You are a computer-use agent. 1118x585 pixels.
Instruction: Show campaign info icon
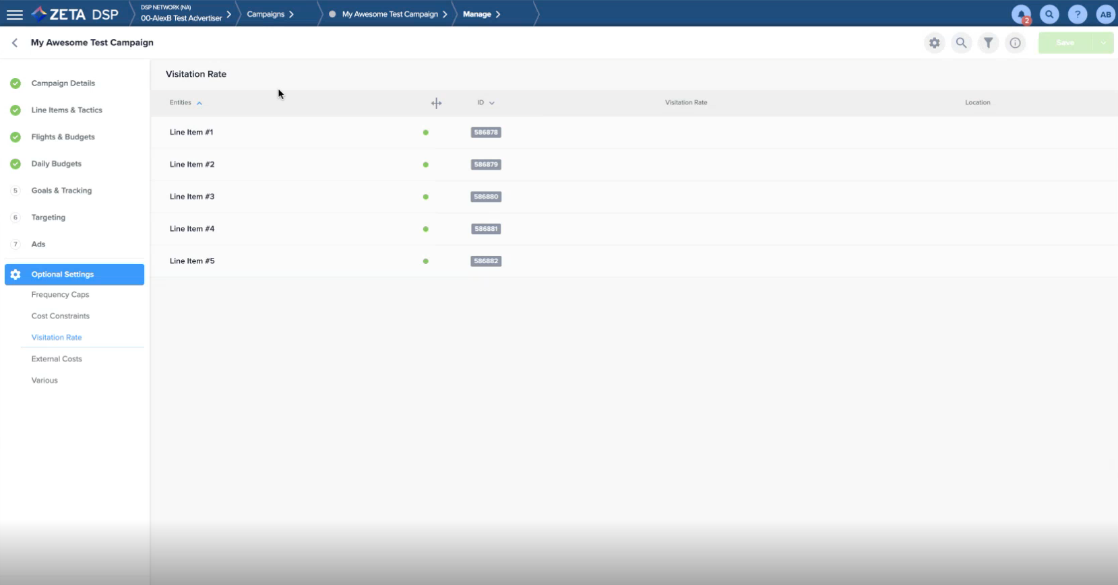click(x=1015, y=43)
